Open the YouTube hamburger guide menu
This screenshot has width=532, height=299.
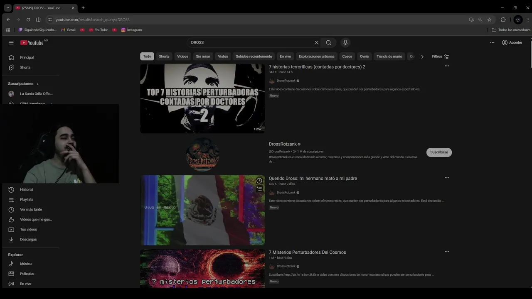[x=11, y=42]
